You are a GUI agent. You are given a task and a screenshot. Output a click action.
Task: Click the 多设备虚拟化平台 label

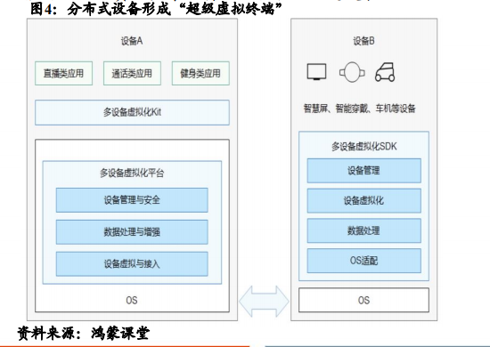132,173
